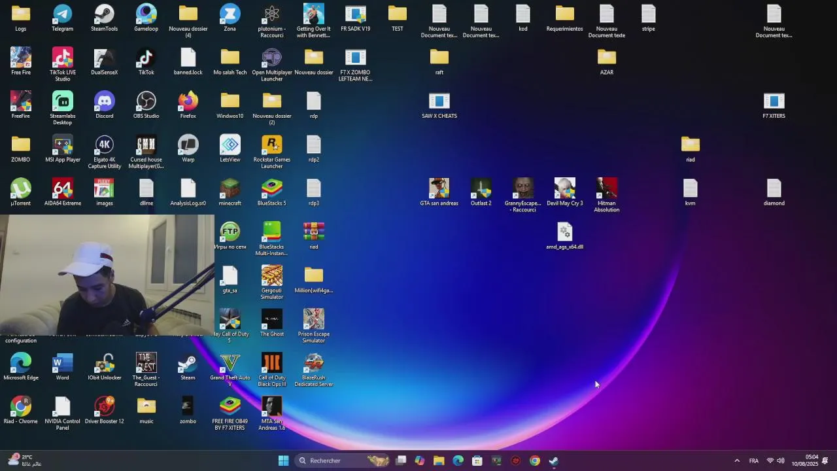This screenshot has width=837, height=471.
Task: Launch SteamTools from the desktop
Action: (x=105, y=18)
